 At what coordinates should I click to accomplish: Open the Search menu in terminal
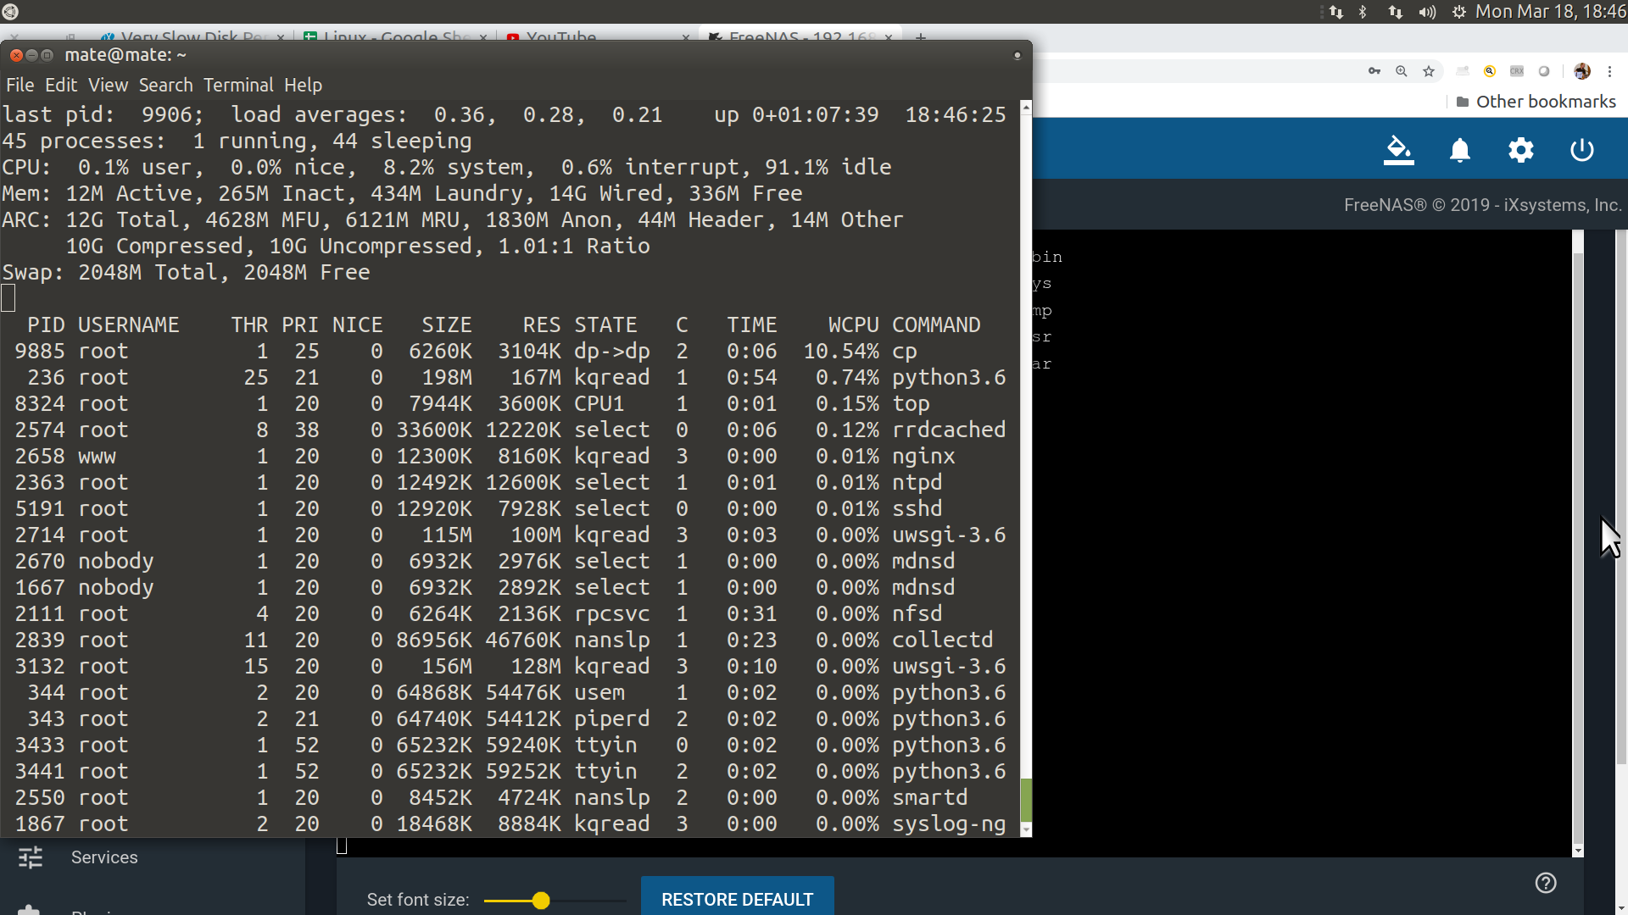pos(165,86)
